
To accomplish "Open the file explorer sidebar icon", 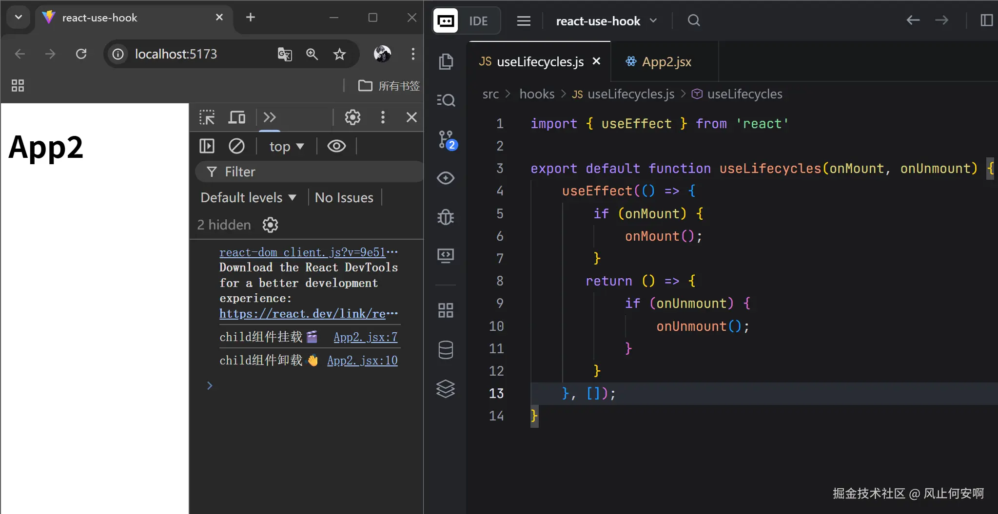I will [x=446, y=62].
